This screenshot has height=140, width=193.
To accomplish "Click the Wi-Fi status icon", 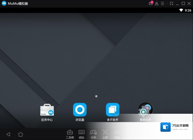I will pyautogui.click(x=181, y=10).
